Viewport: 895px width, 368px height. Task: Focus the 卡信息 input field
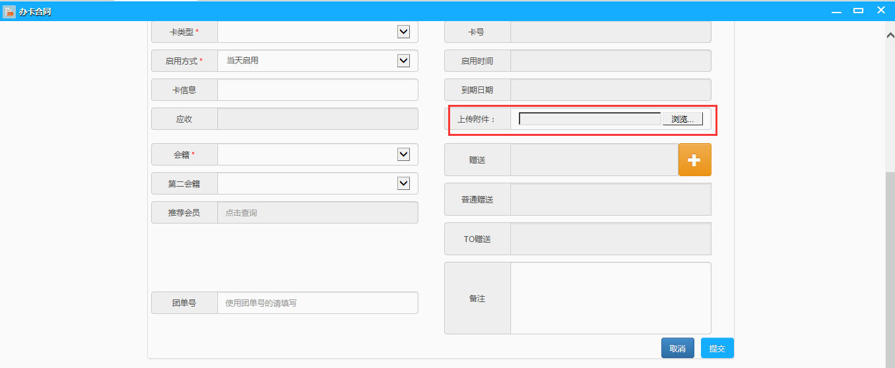click(x=317, y=90)
